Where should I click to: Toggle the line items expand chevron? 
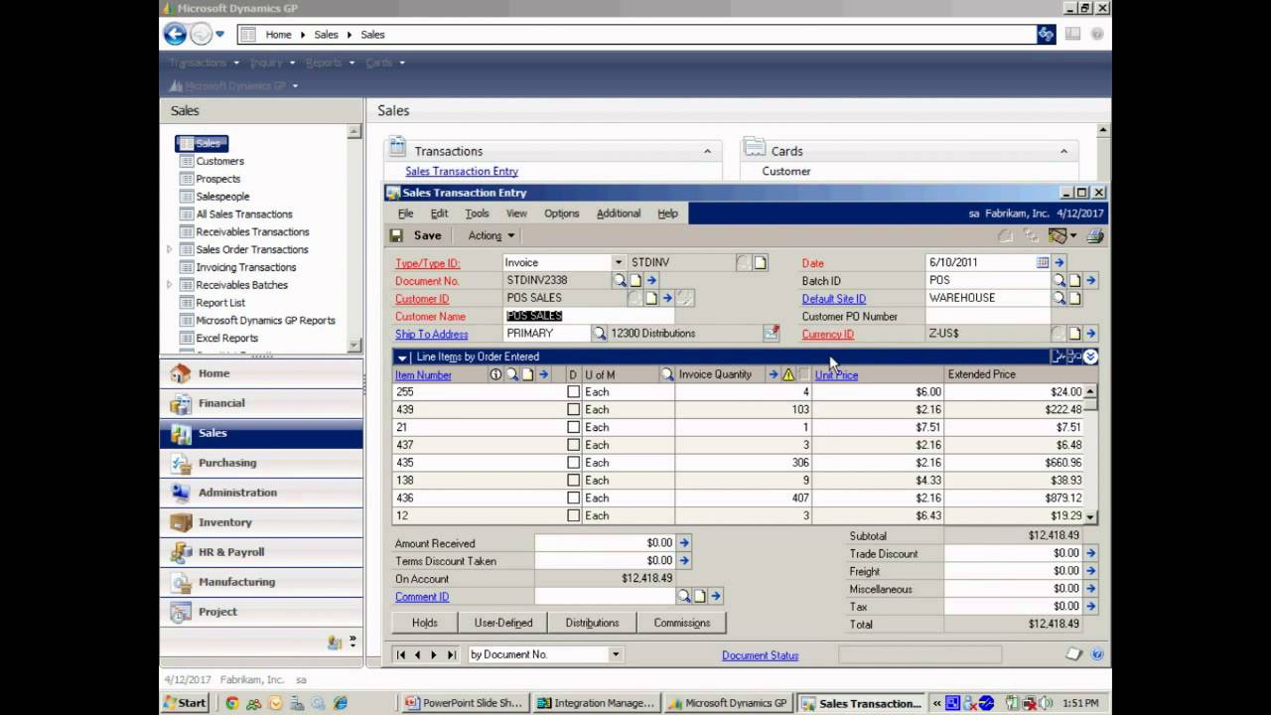click(x=1090, y=357)
